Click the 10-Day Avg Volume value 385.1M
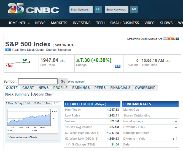 (114, 127)
